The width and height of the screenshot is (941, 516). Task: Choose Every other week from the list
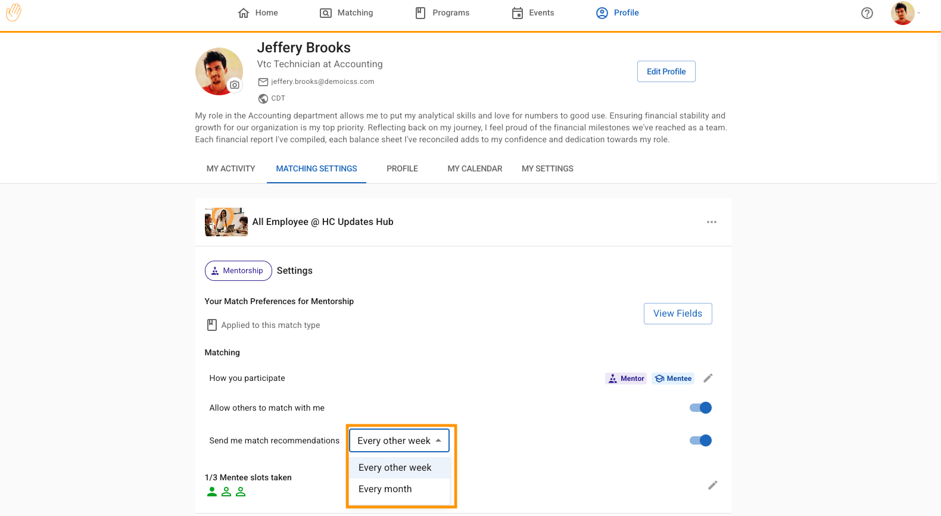pyautogui.click(x=395, y=468)
